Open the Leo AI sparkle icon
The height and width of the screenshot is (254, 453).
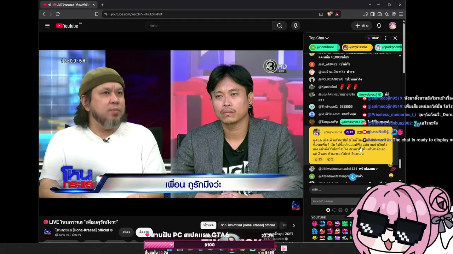pyautogui.click(x=387, y=14)
